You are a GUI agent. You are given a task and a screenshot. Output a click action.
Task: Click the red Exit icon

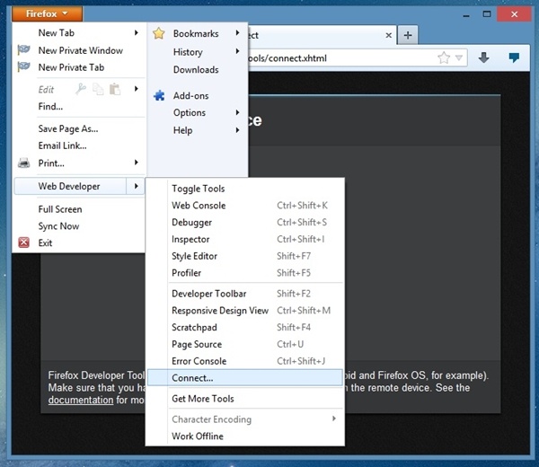click(24, 242)
